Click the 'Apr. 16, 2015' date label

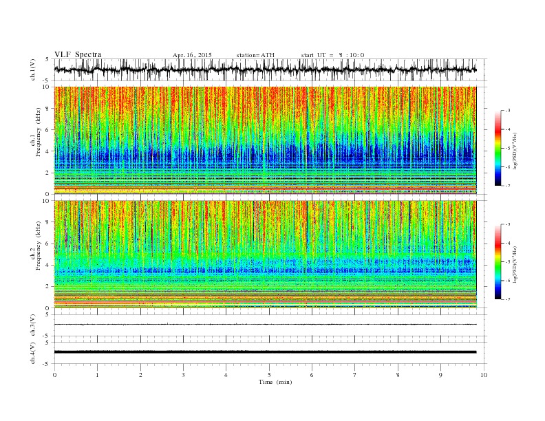click(x=192, y=55)
